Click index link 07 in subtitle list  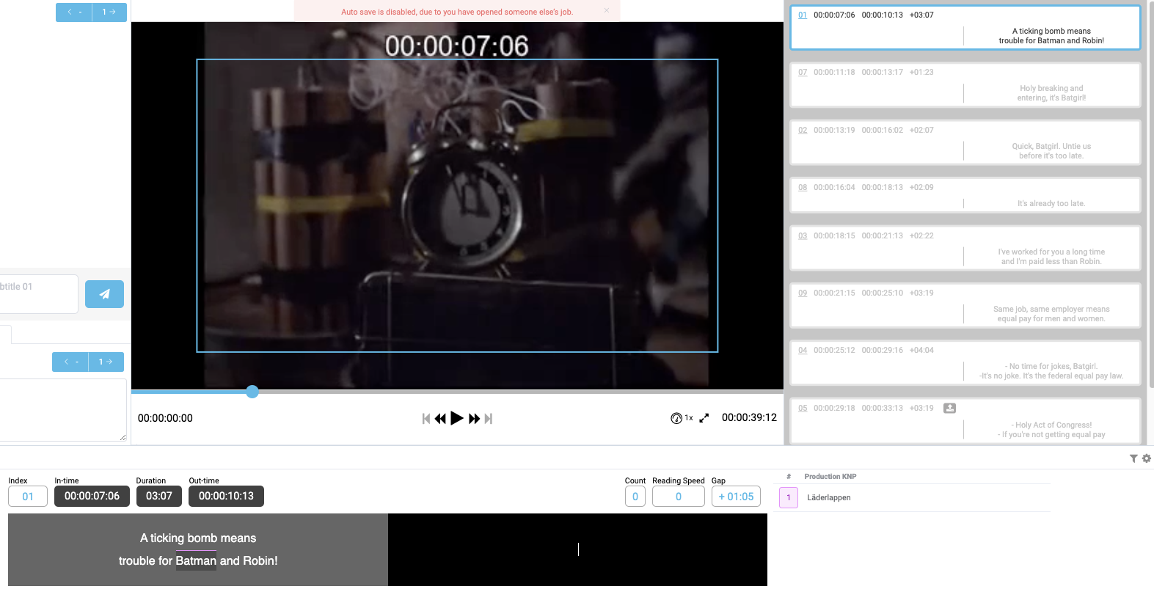tap(803, 73)
